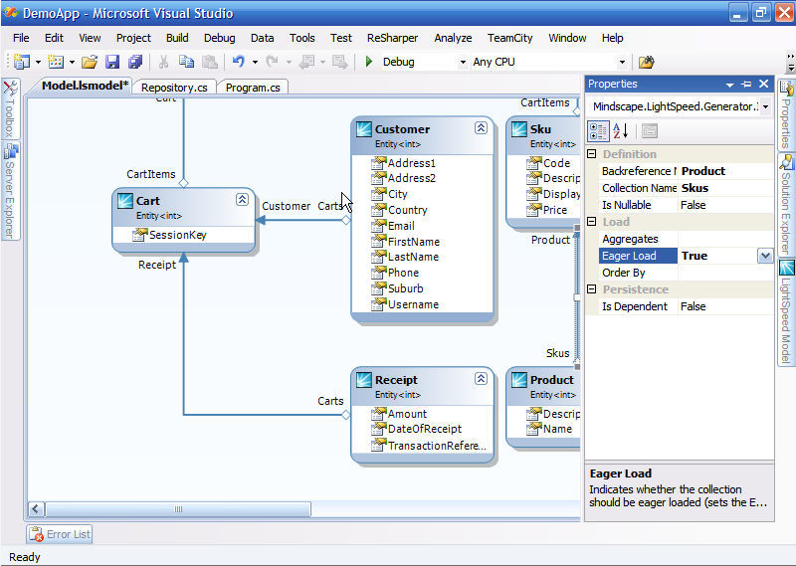Viewport: 796px width, 566px height.
Task: Open the LightSpeed Model side tab
Action: (786, 311)
